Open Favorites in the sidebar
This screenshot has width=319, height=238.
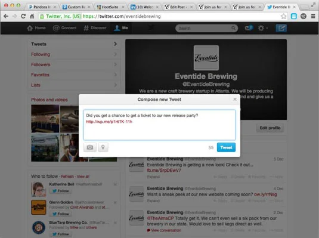coord(75,75)
